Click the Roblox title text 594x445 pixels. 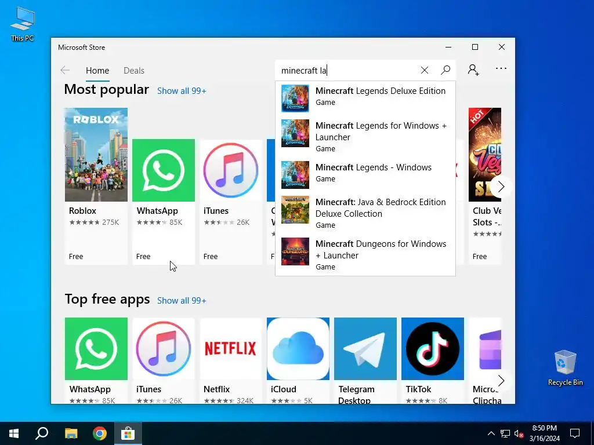[82, 211]
